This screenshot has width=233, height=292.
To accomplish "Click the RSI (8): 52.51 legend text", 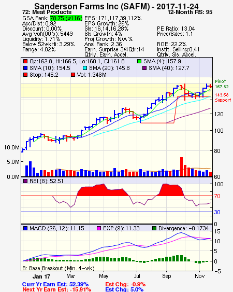I will (47, 181).
